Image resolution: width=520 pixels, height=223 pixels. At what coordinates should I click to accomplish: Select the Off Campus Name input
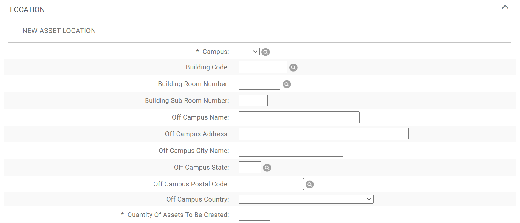tap(299, 117)
